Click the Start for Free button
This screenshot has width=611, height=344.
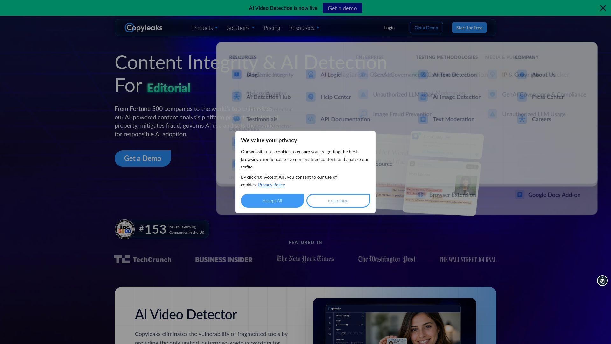469,28
